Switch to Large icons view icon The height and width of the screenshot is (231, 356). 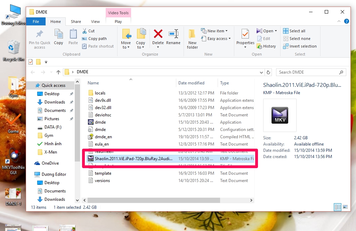(x=345, y=207)
